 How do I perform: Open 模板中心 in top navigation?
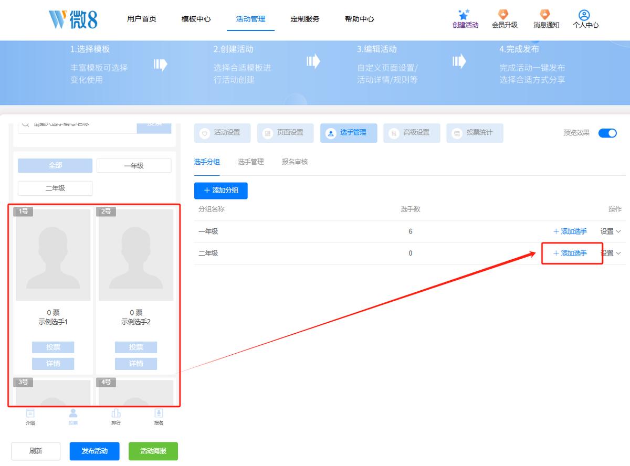click(196, 19)
